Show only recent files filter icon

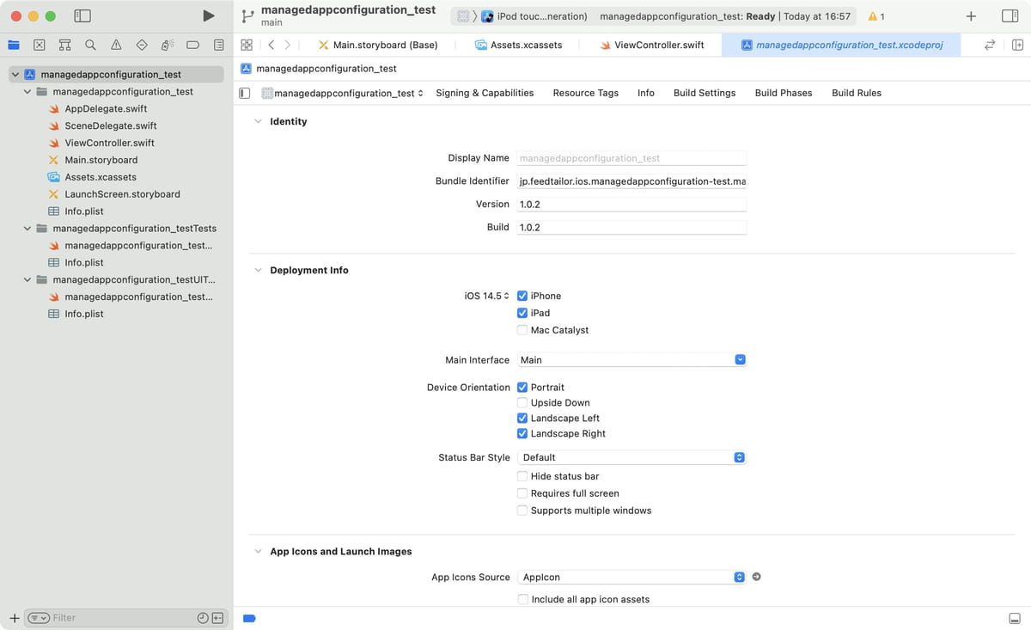[203, 617]
